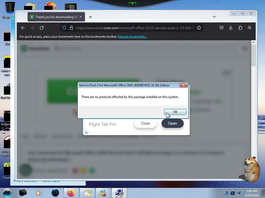Viewport: 265px width, 198px height.
Task: Click the monitor icon in system tray
Action: click(x=233, y=193)
